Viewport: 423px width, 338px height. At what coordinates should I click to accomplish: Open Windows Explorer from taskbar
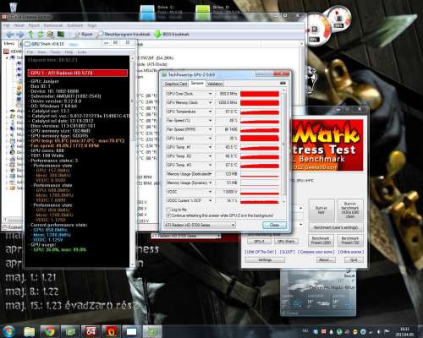point(29,331)
